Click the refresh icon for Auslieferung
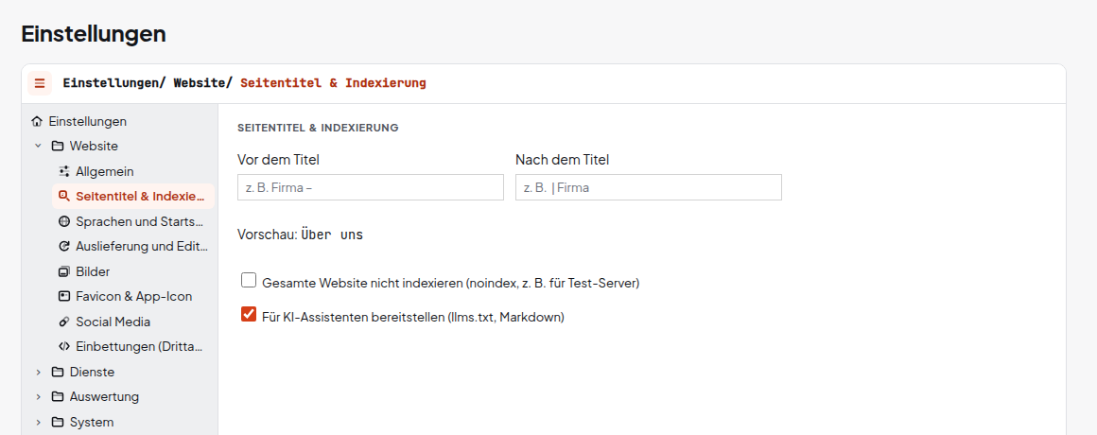The height and width of the screenshot is (435, 1097). (64, 246)
